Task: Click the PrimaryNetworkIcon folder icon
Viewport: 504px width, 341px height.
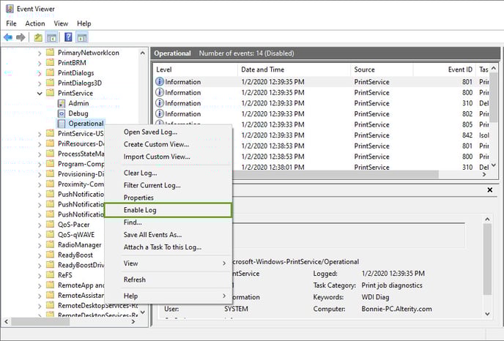Action: point(50,53)
